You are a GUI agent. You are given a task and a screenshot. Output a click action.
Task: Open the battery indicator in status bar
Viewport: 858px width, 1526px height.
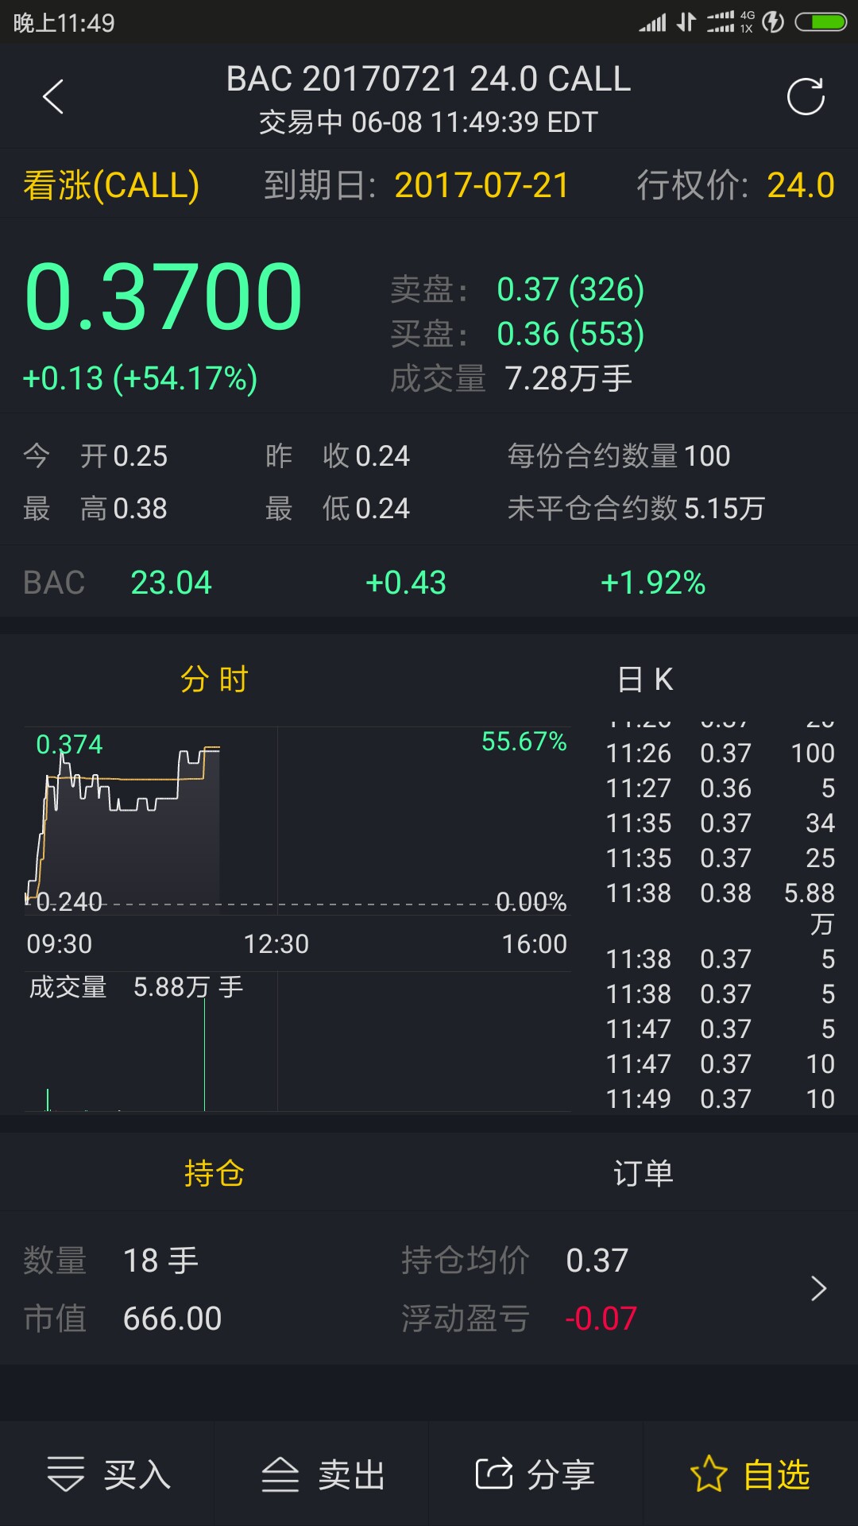pos(821,22)
